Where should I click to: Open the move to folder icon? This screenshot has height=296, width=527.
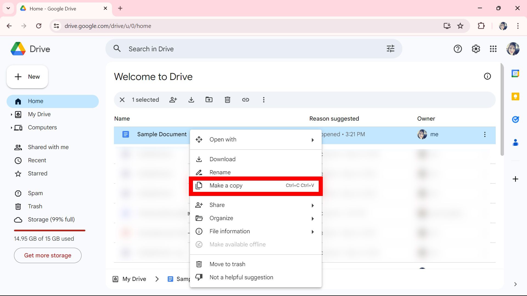[x=209, y=100]
